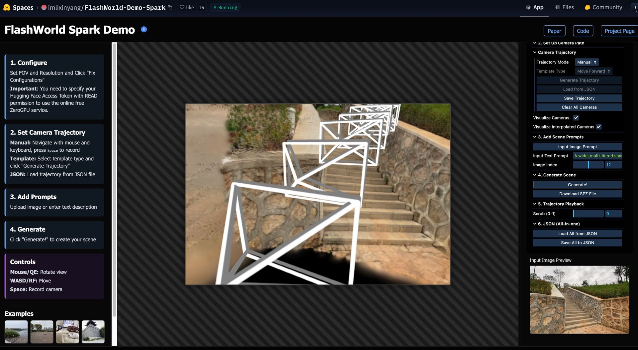The width and height of the screenshot is (638, 350).
Task: Switch to the Files tab
Action: click(564, 7)
